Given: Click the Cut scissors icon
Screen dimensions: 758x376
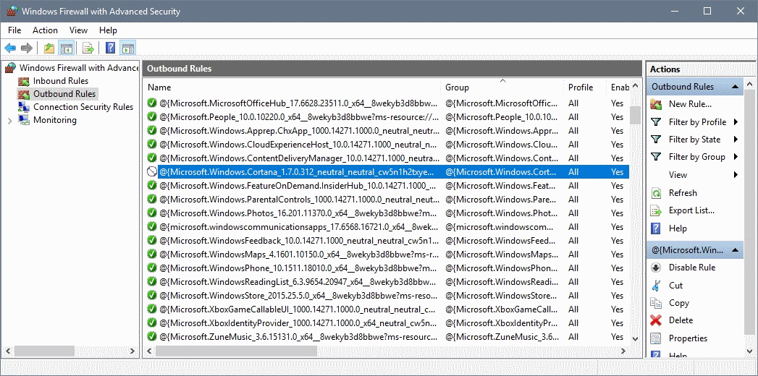Looking at the screenshot, I should [656, 286].
